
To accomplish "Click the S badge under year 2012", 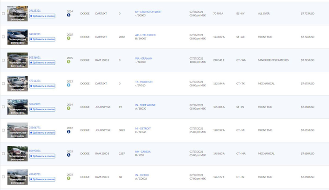I will [x=69, y=132].
